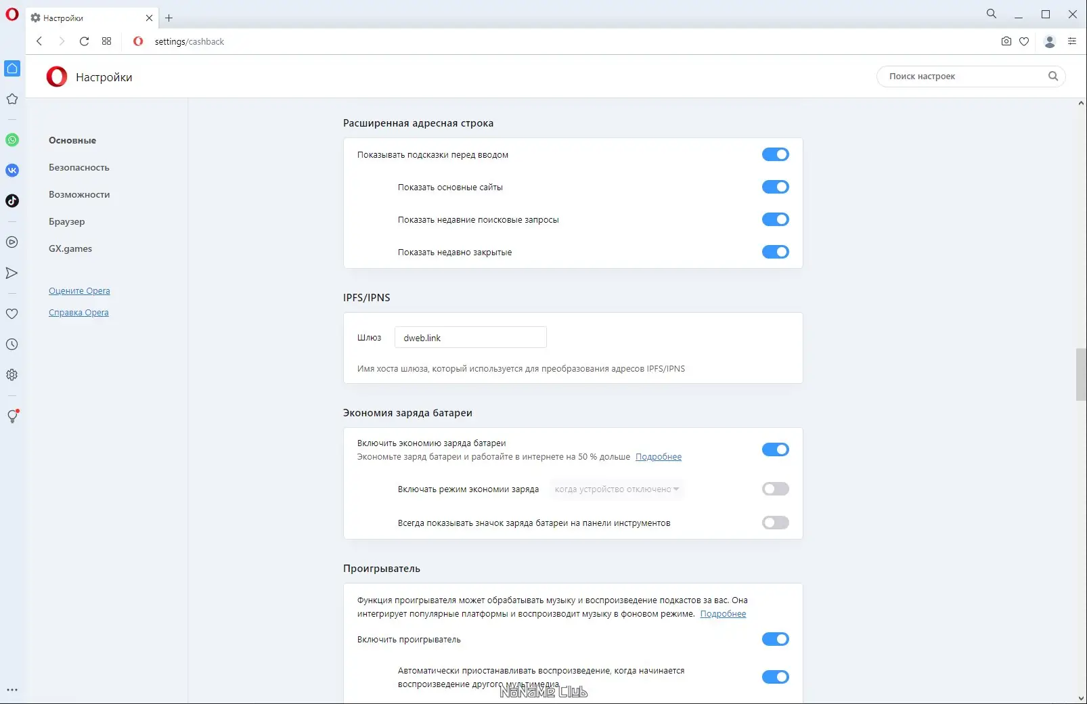Click 'Оцените Opera' link
This screenshot has height=704, width=1087.
[79, 291]
